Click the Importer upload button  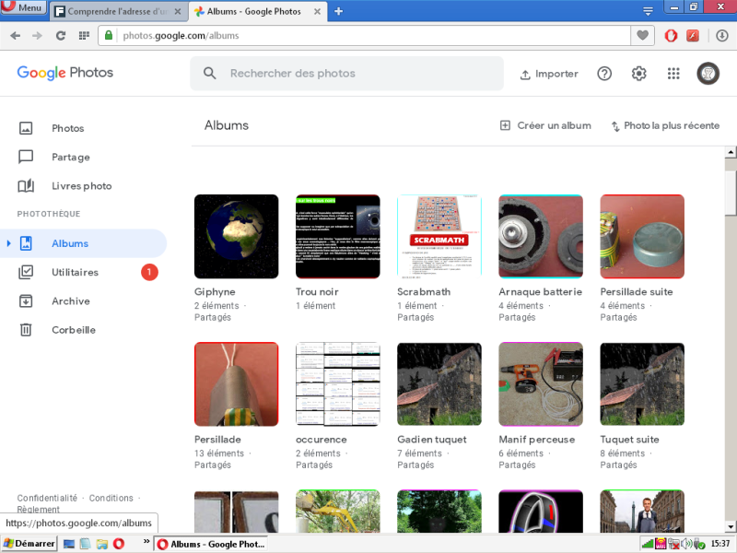549,74
